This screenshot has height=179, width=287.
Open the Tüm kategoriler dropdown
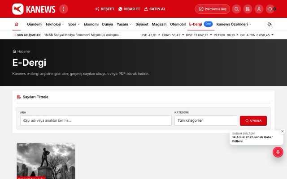click(x=206, y=120)
